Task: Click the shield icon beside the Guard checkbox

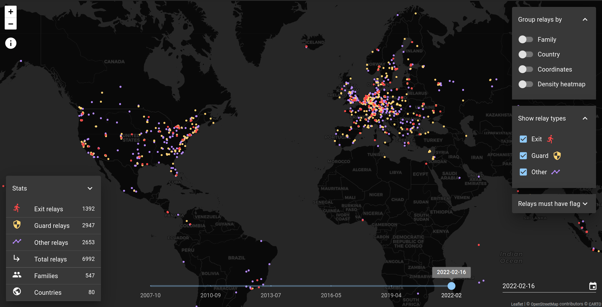Action: pyautogui.click(x=557, y=155)
